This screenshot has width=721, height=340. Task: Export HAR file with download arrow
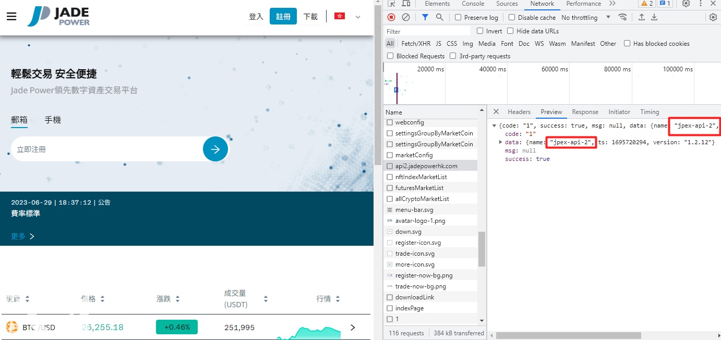(x=654, y=17)
